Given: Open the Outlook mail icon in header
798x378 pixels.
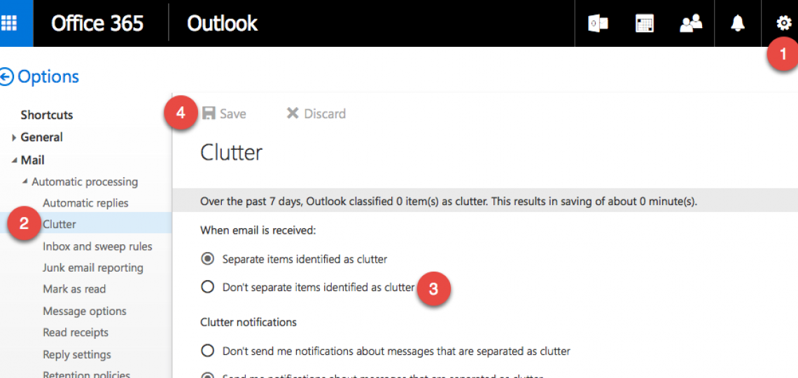Looking at the screenshot, I should tap(598, 23).
